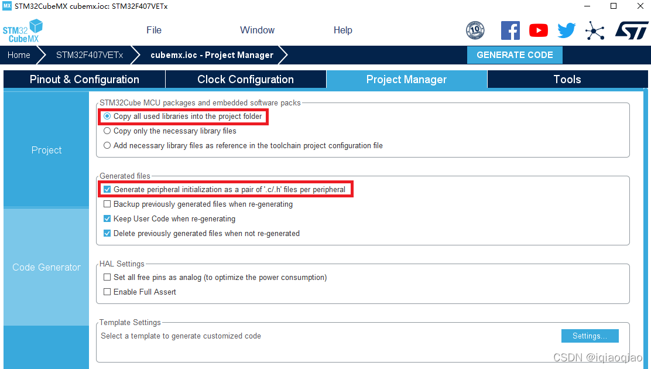651x369 pixels.
Task: Click the GENERATE CODE button
Action: pyautogui.click(x=515, y=55)
